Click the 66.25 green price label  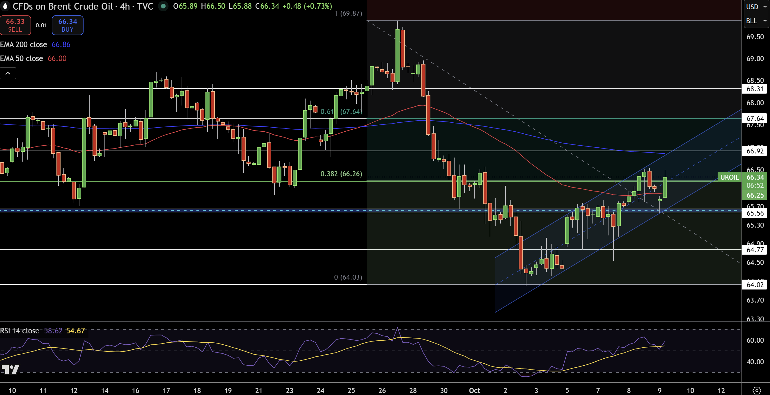[x=755, y=195]
